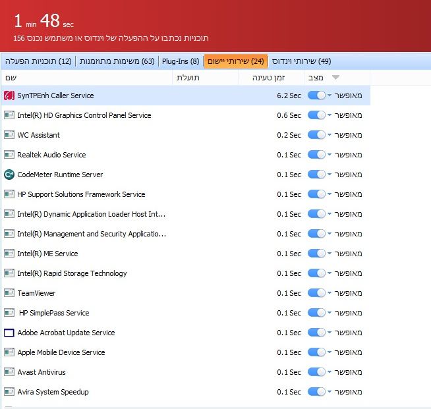Open the Plug-Ins (8) tab

(181, 61)
